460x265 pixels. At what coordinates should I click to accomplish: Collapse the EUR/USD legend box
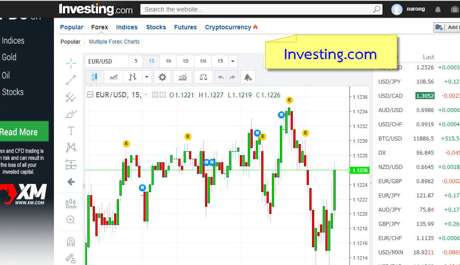[90, 95]
